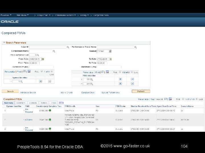Screen dimensions: 205x153
Task: Click lookup icon next to PMU Identifier 101
Action: (x=92, y=80)
